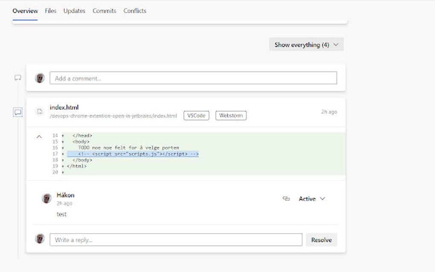Image resolution: width=435 pixels, height=272 pixels.
Task: Click the comment bubble icon beside Add a comment
Action: 18,78
